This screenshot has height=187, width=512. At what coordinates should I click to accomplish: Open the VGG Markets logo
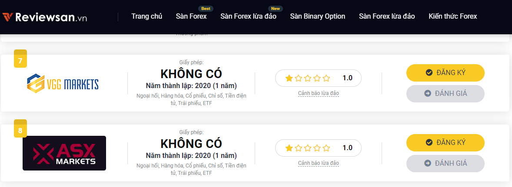point(63,83)
